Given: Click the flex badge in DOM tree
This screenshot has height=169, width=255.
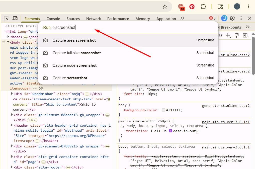Looking at the screenshot, I should click(32, 120).
